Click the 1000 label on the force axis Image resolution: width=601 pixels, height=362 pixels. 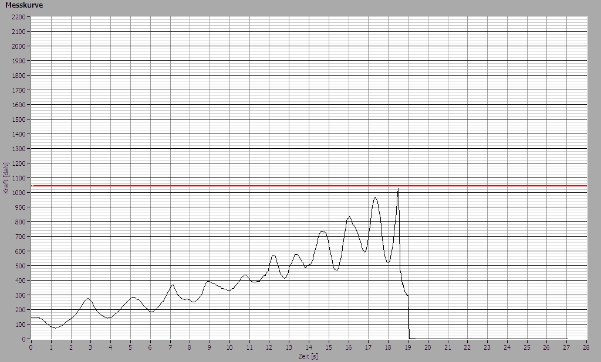click(x=18, y=193)
